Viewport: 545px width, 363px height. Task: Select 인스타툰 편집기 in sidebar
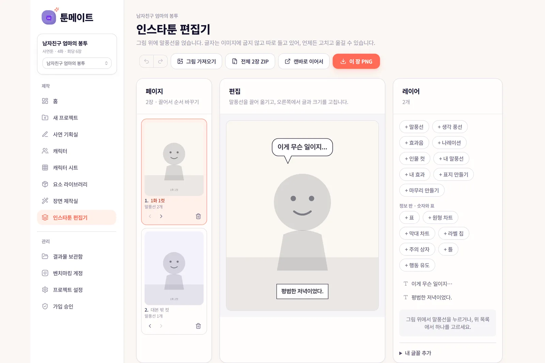(x=77, y=218)
